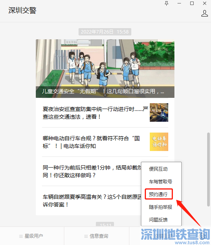Open 随手拍举报 menu entry
The width and height of the screenshot is (211, 245).
161,207
